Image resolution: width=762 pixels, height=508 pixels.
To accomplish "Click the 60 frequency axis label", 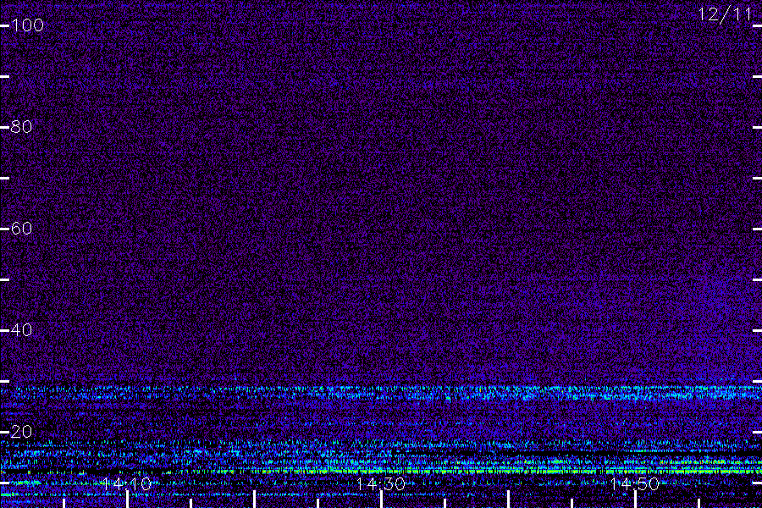I will click(x=21, y=229).
